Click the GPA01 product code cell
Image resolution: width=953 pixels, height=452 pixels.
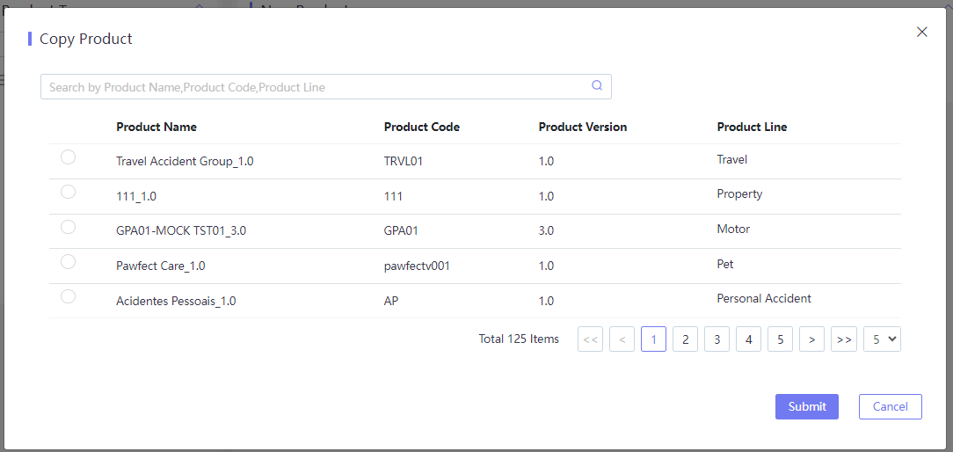(401, 231)
